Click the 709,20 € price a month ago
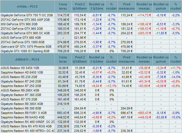The image size is (182, 133). (x=127, y=51)
